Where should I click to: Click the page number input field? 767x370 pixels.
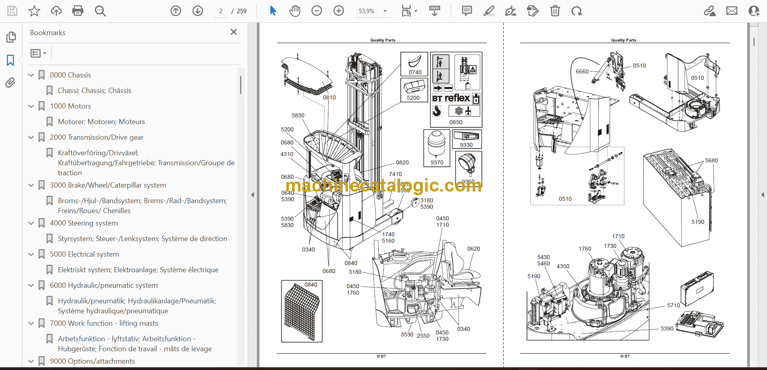pos(221,11)
